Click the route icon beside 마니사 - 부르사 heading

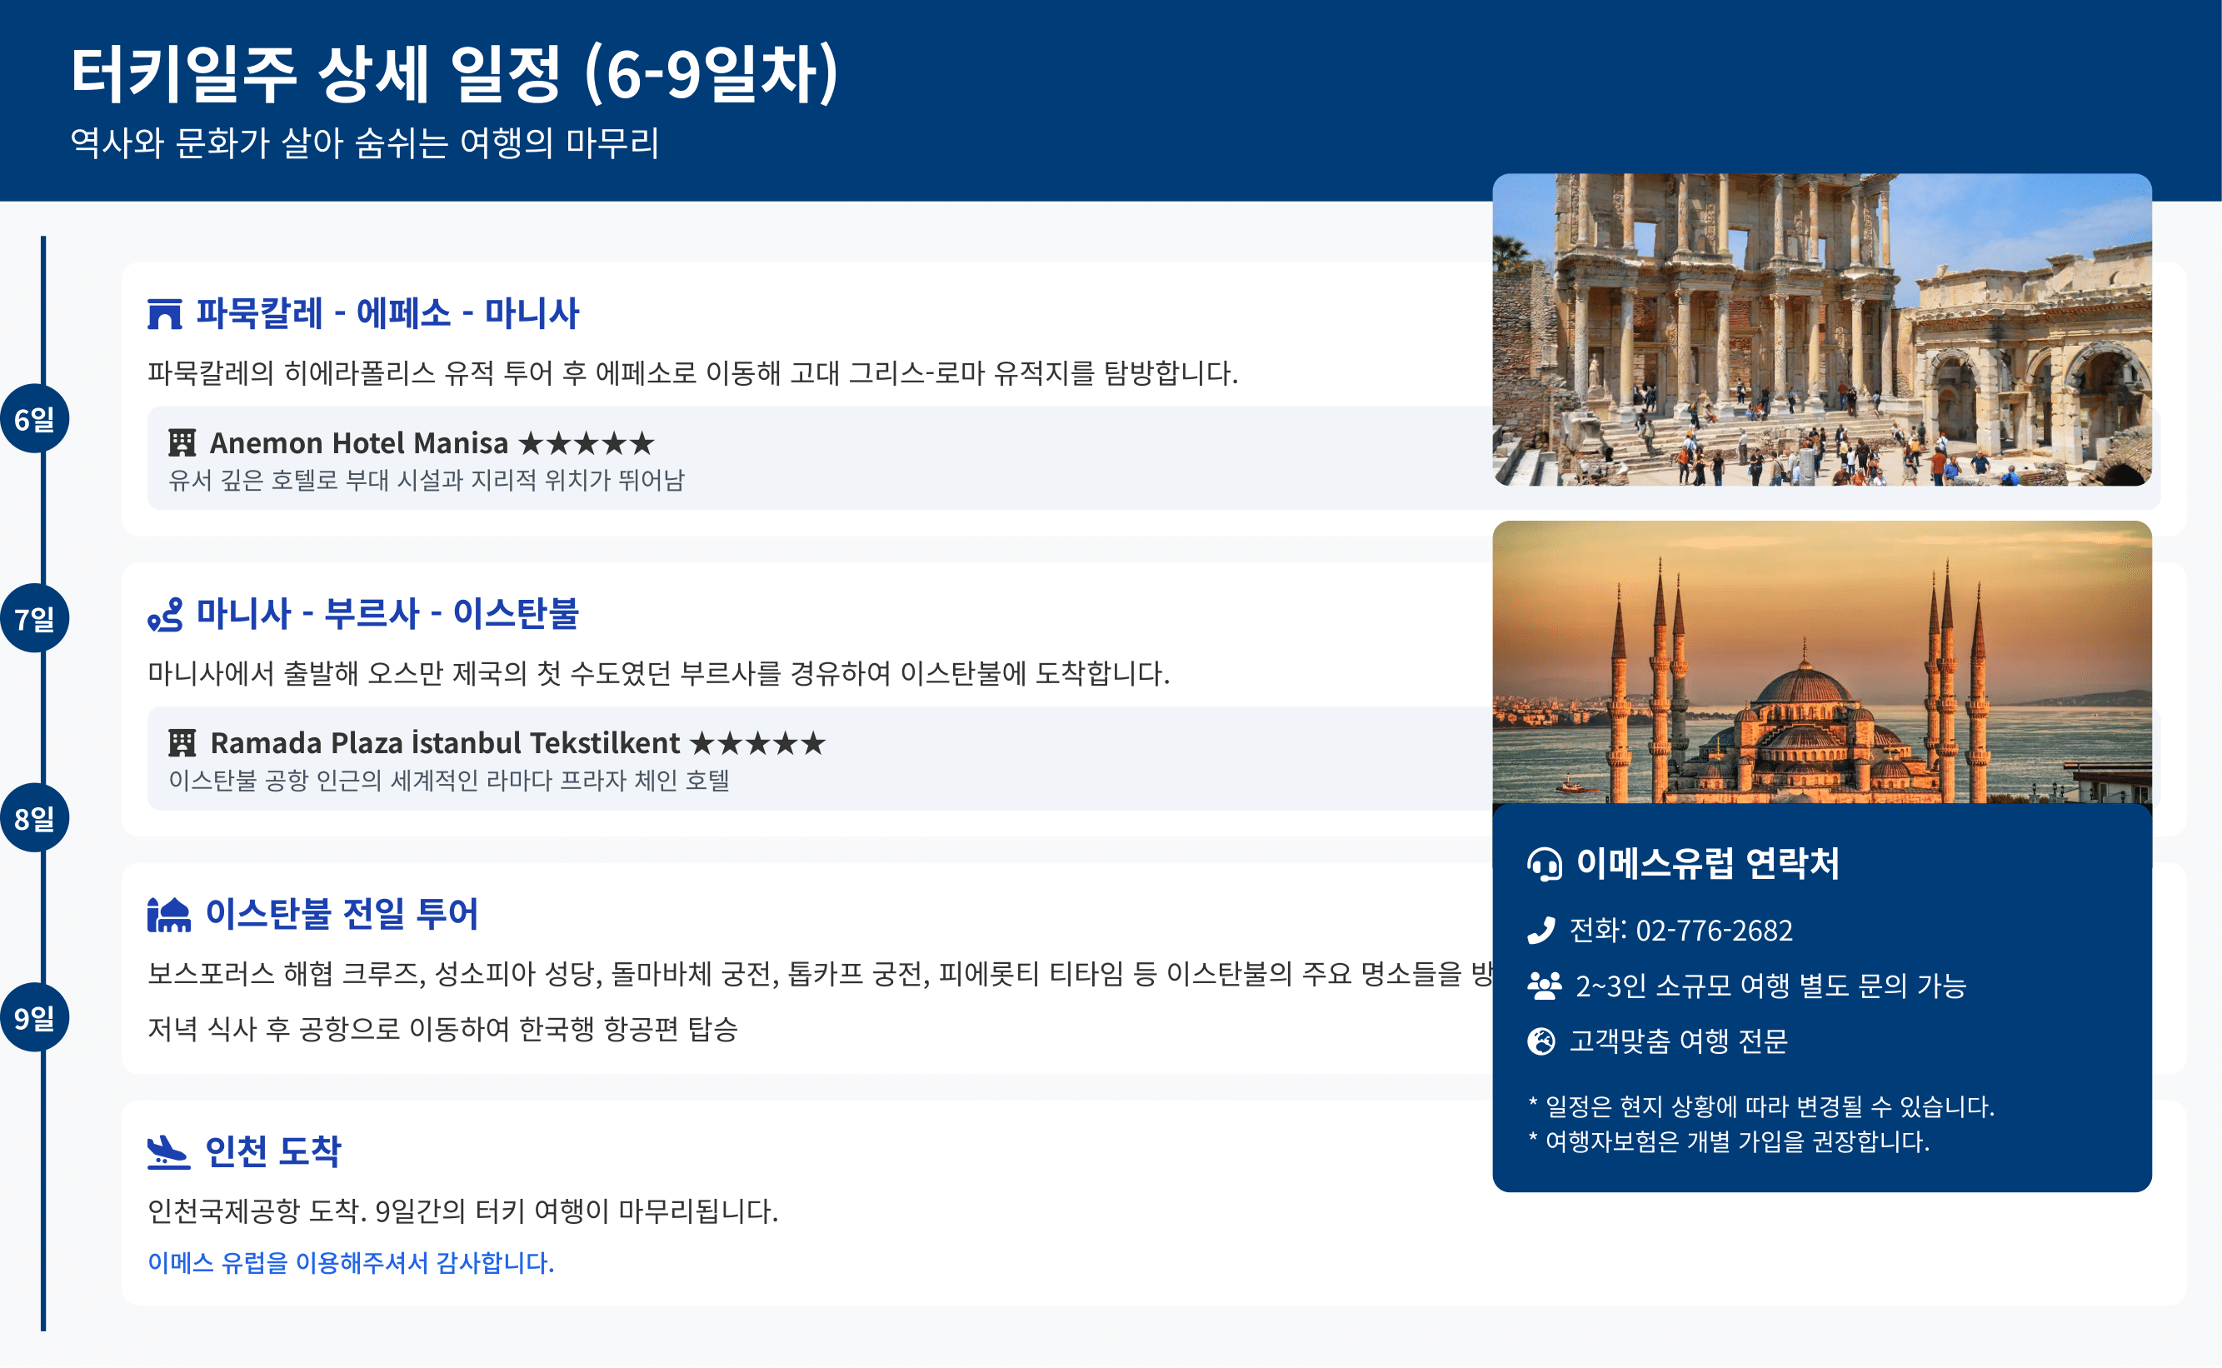tap(165, 614)
